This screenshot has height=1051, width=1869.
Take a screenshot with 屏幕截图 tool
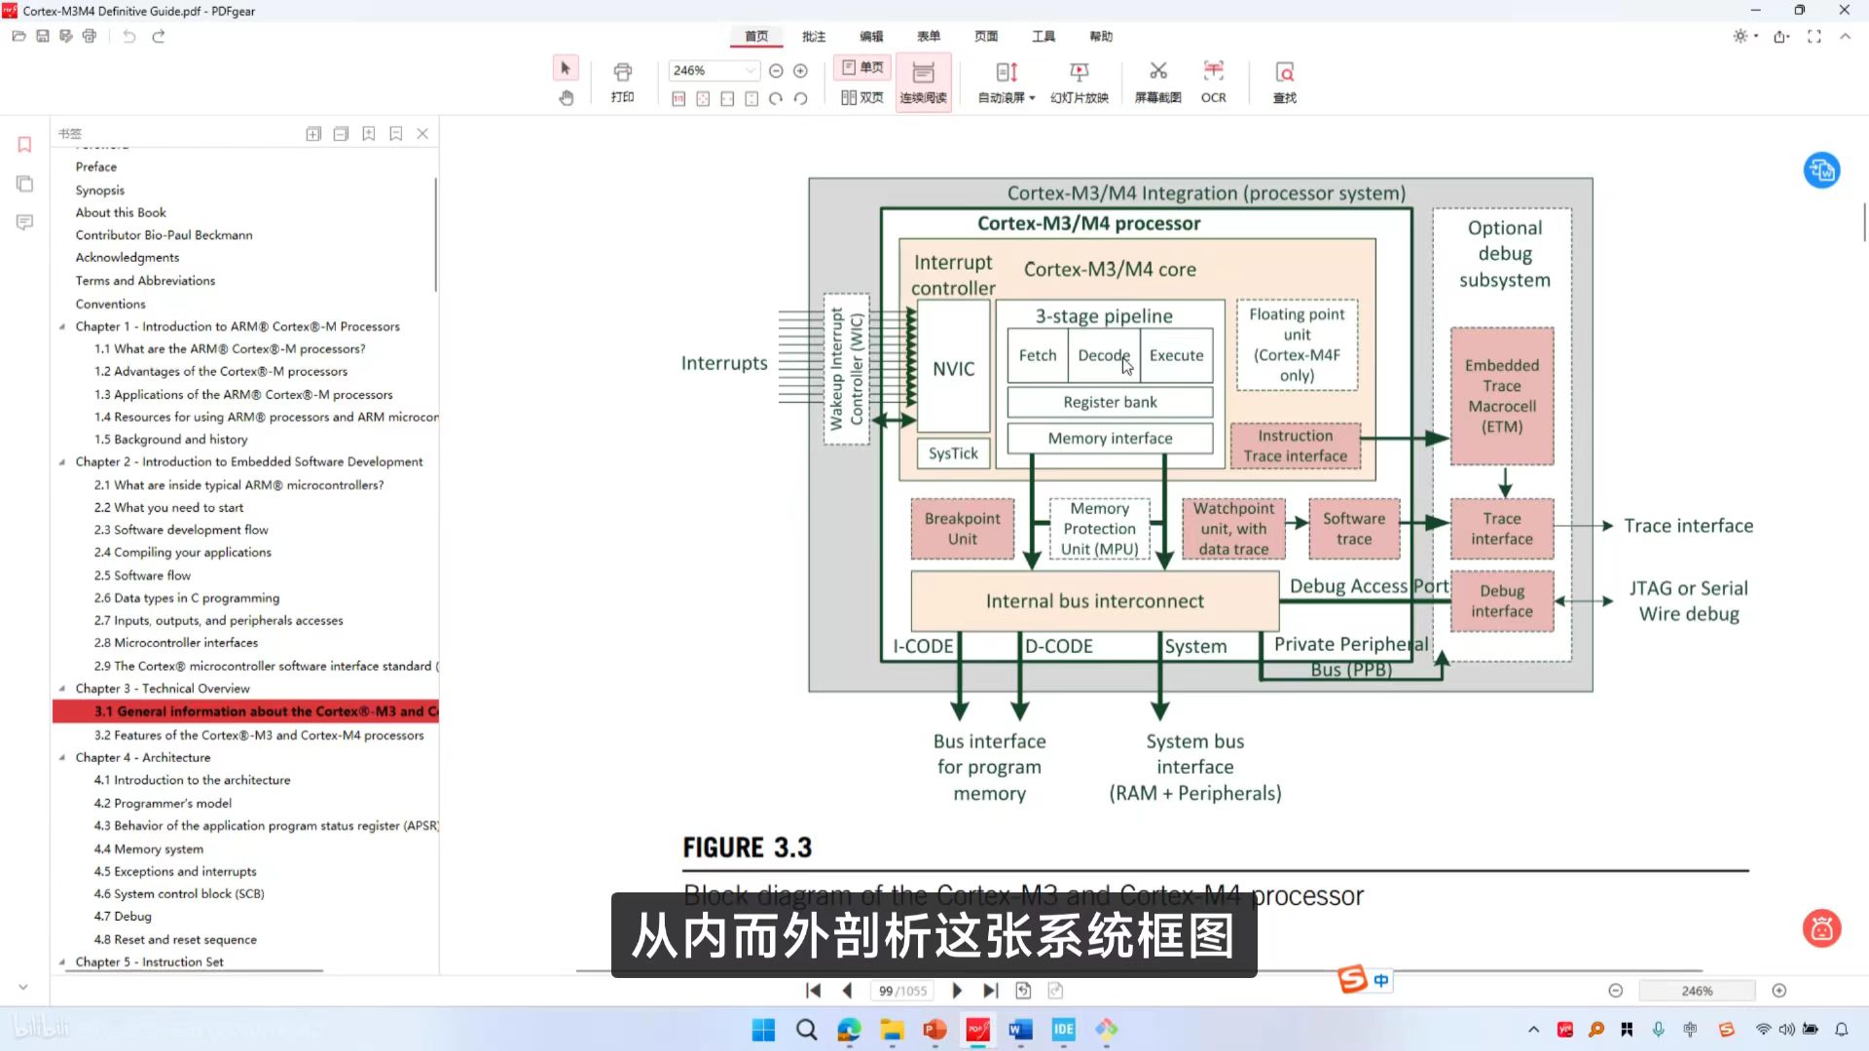click(1157, 82)
